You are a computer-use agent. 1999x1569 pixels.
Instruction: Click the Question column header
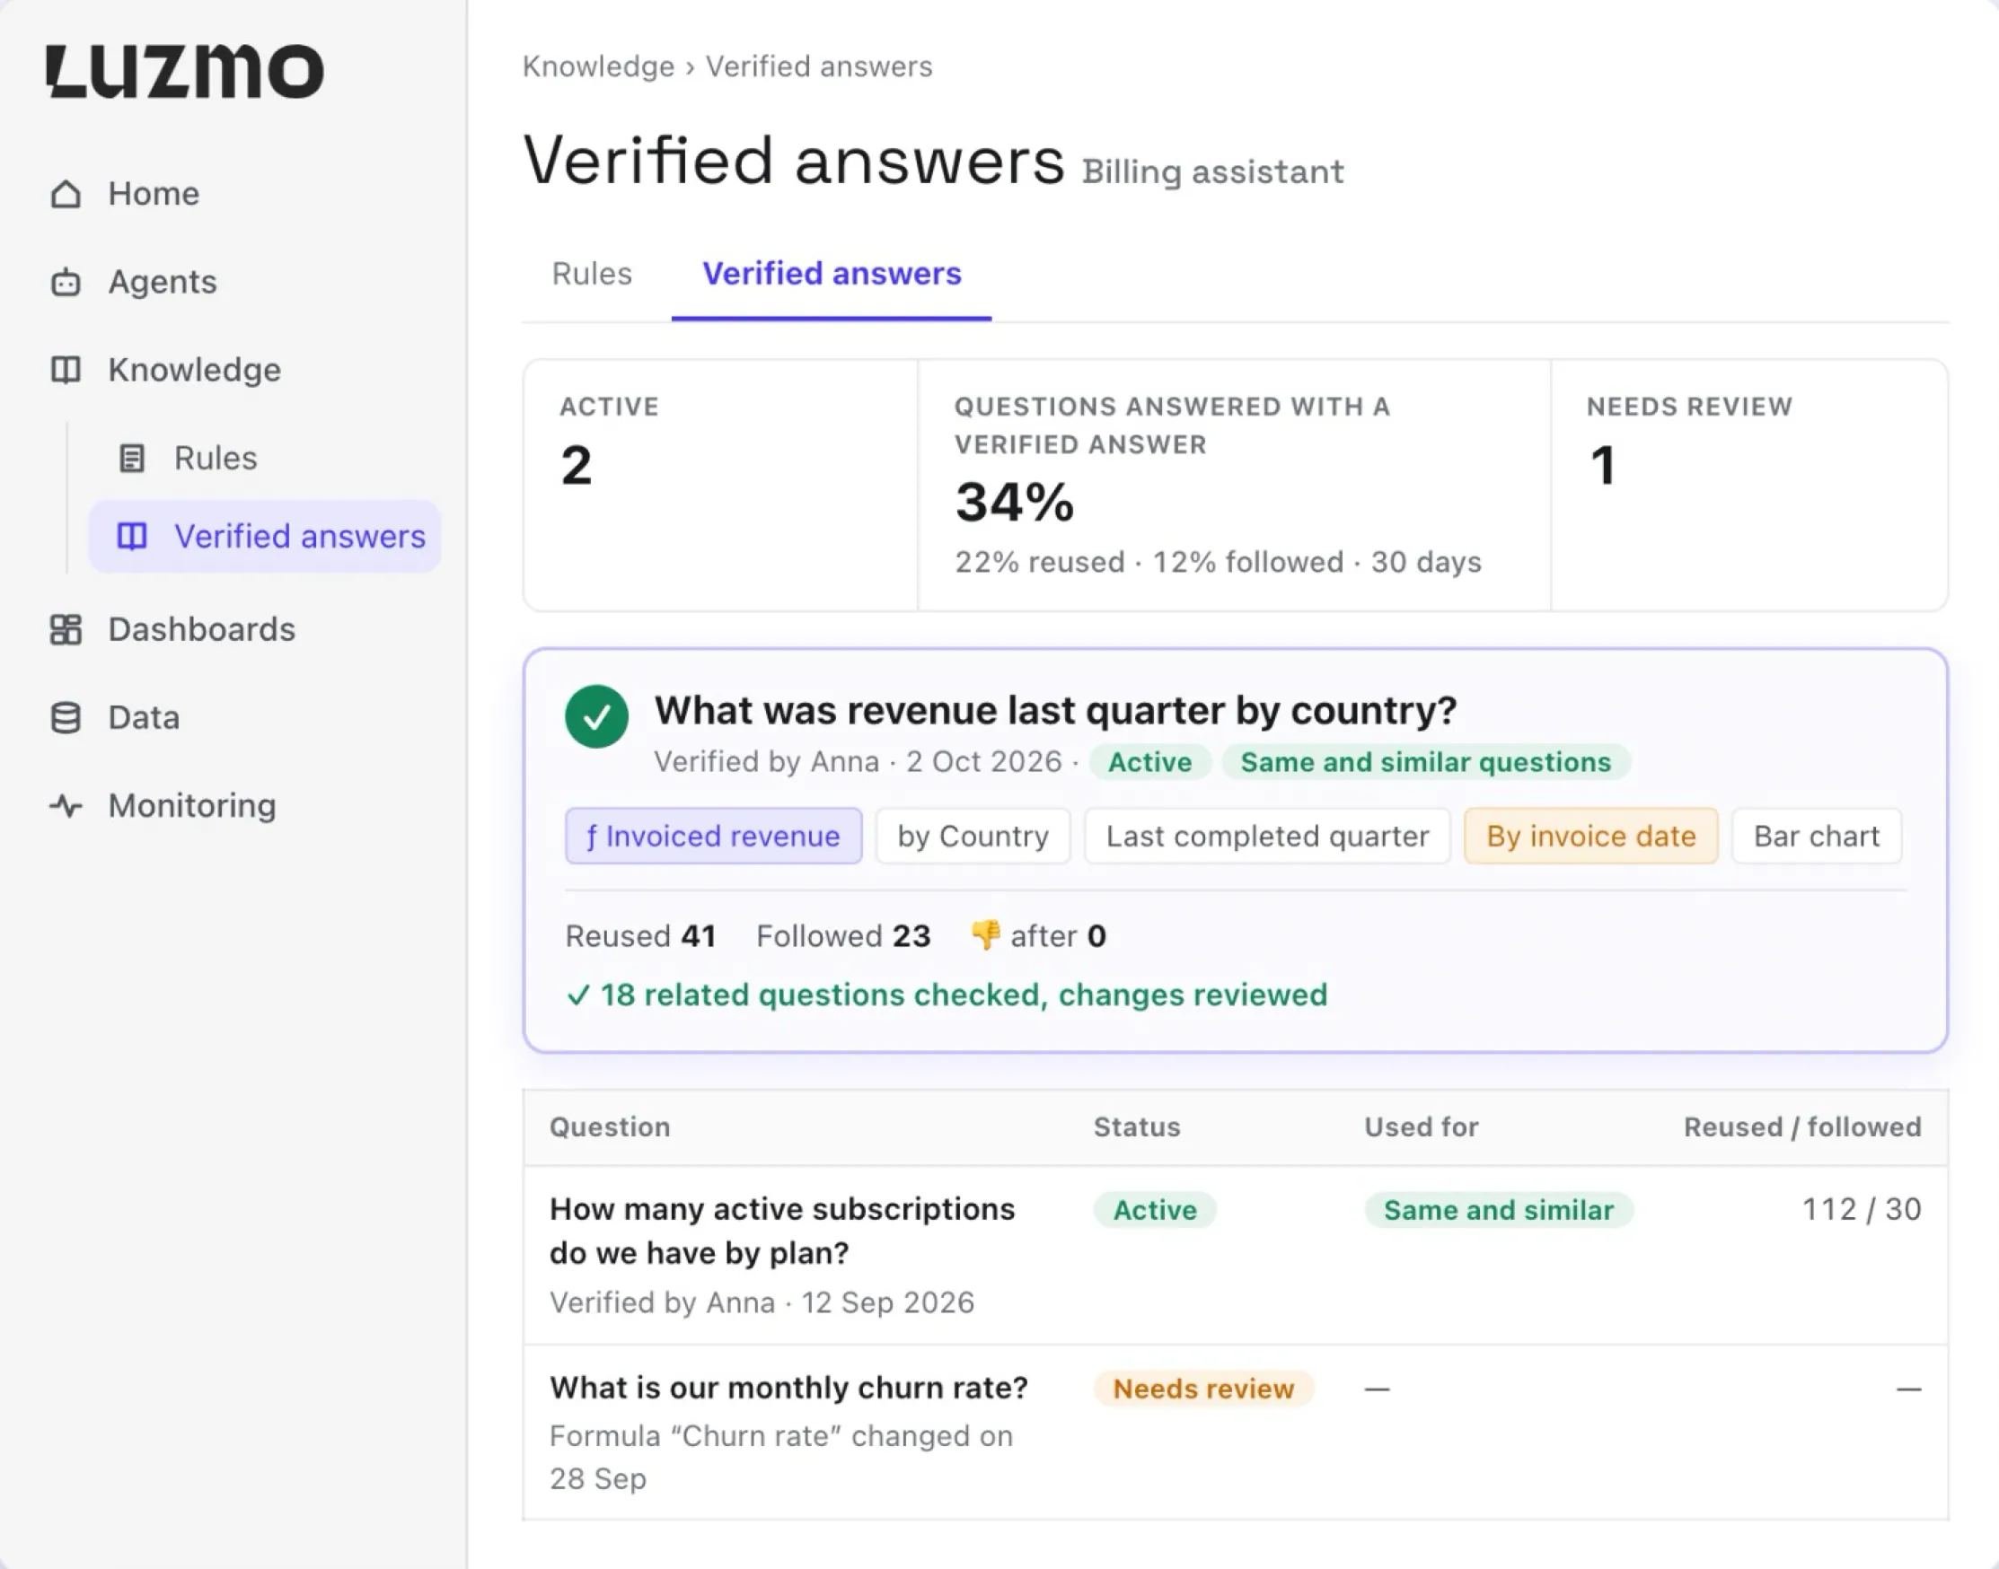click(610, 1127)
